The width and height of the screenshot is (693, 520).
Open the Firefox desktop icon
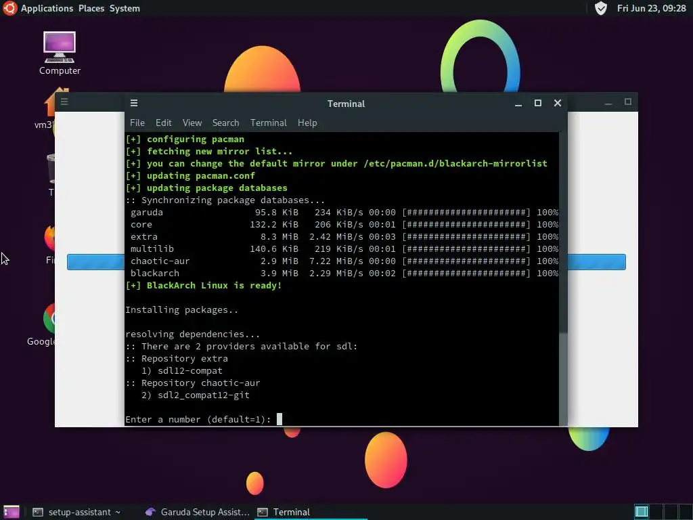tap(50, 244)
